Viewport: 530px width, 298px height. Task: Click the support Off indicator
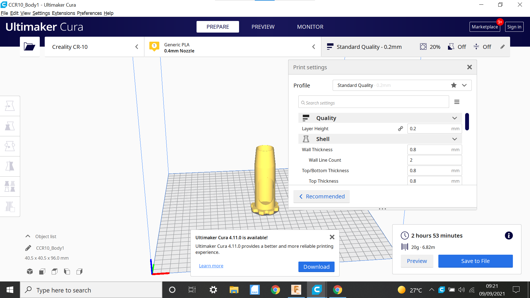457,47
